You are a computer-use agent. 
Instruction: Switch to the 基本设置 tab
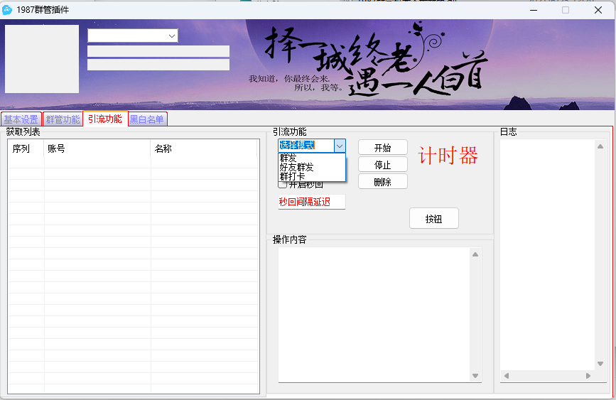21,119
